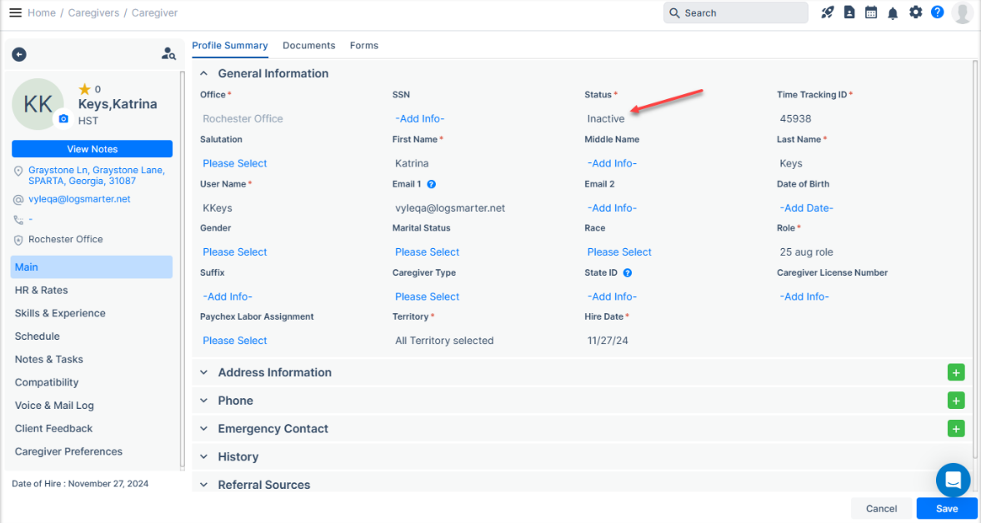Viewport: 981px width, 523px height.
Task: Switch to the Documents tab
Action: coord(308,46)
